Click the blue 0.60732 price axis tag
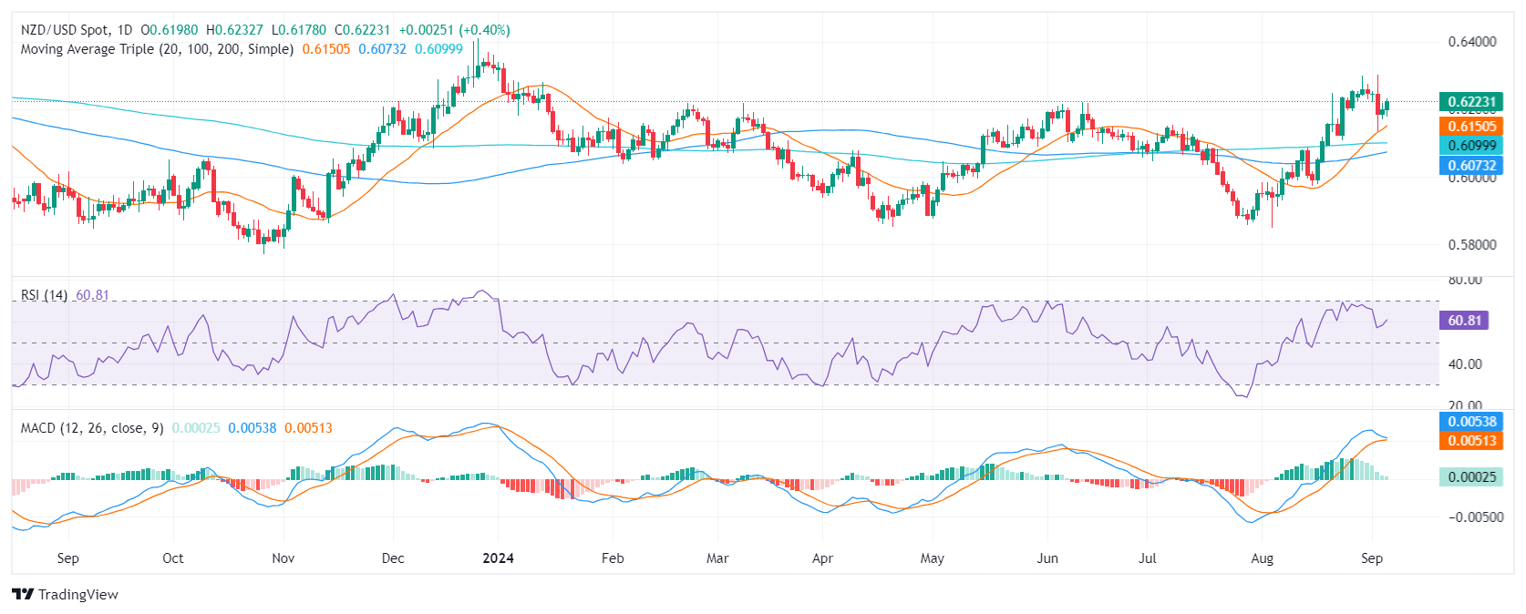This screenshot has height=614, width=1526. coord(1471,165)
